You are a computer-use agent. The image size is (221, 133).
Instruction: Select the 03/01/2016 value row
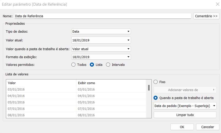tap(76, 89)
